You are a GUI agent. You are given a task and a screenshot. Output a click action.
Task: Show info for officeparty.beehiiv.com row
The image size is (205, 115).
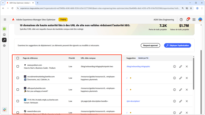point(174,90)
